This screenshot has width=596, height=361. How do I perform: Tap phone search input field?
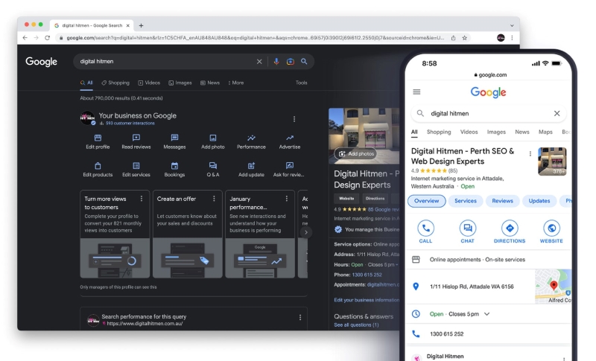pos(490,113)
